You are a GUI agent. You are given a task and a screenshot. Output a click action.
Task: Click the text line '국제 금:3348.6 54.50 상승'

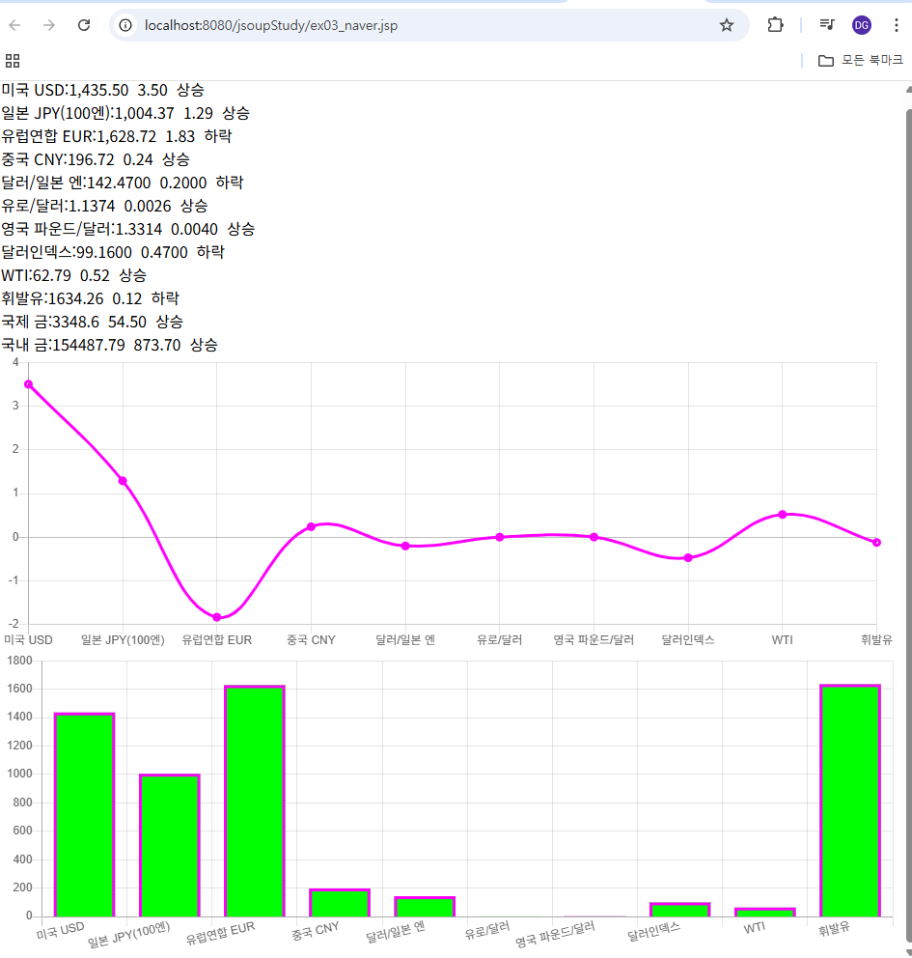pyautogui.click(x=93, y=322)
